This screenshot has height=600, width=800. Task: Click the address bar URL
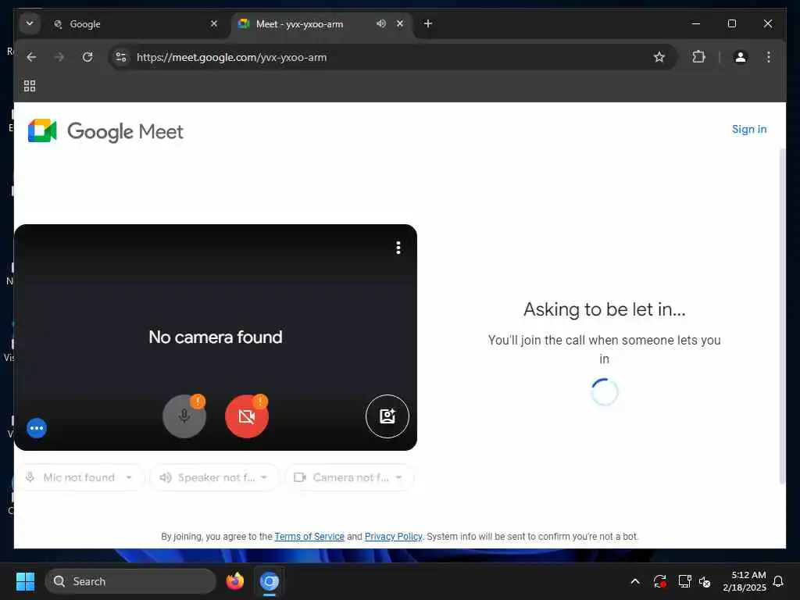[x=231, y=57]
